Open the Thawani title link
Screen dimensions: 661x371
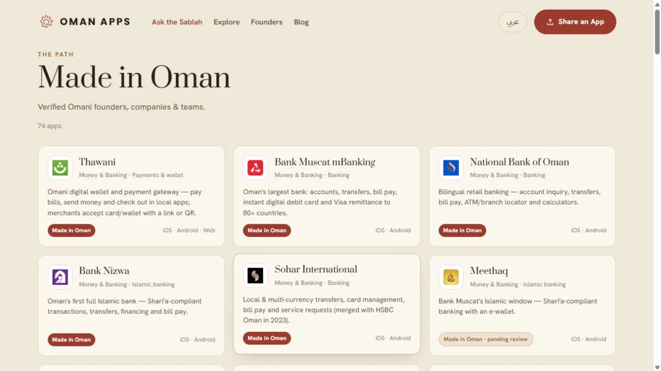[97, 162]
